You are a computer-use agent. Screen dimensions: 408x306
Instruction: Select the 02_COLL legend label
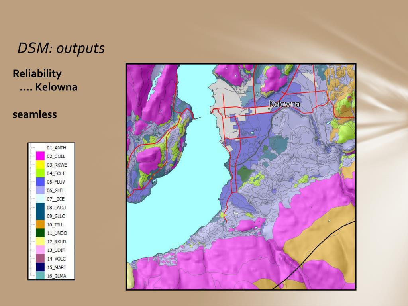coord(56,156)
